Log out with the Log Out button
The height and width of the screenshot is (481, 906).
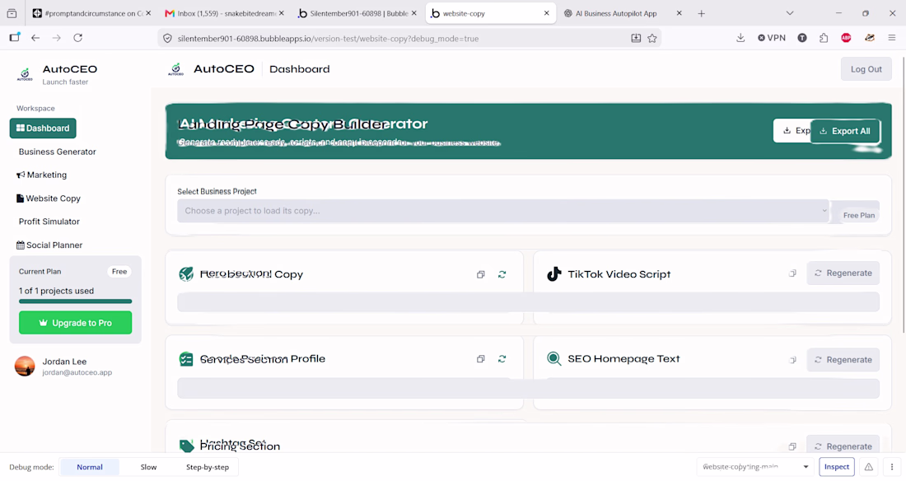tap(866, 69)
